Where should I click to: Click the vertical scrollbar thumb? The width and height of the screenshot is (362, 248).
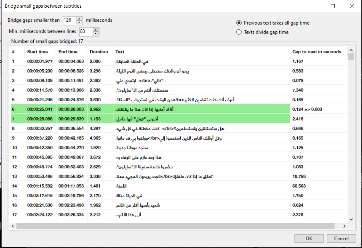(351, 57)
